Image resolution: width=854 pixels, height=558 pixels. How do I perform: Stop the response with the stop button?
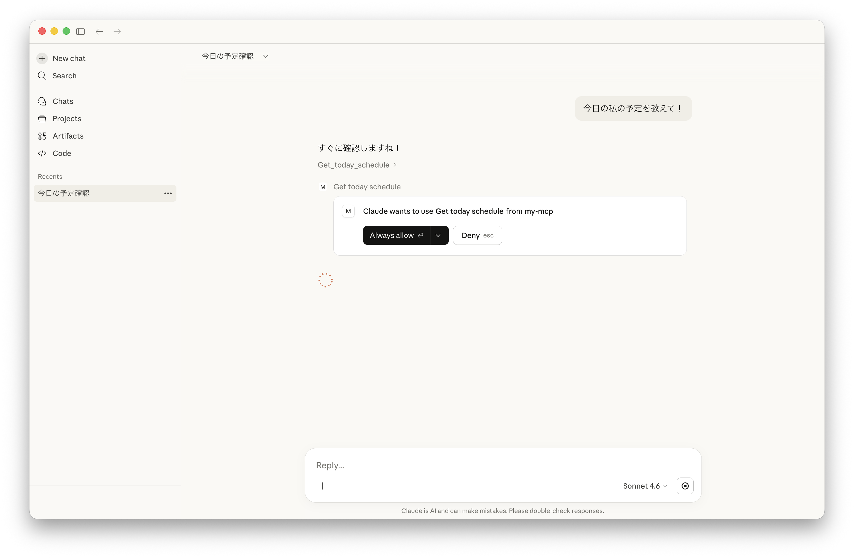(685, 486)
